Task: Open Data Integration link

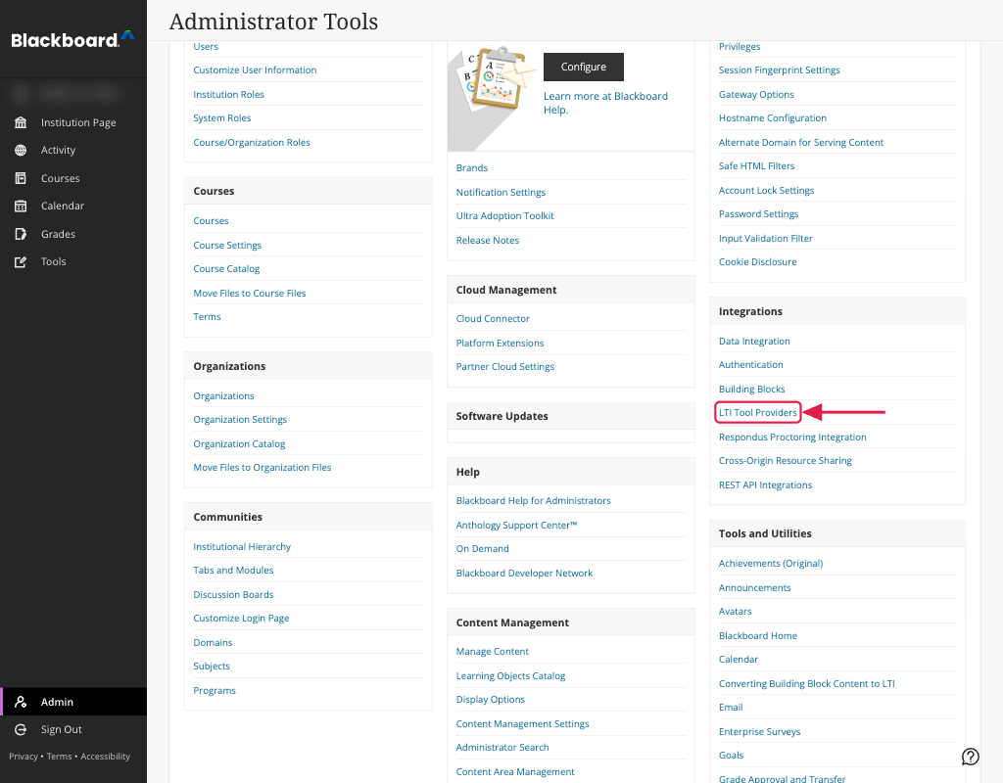Action: pos(754,342)
